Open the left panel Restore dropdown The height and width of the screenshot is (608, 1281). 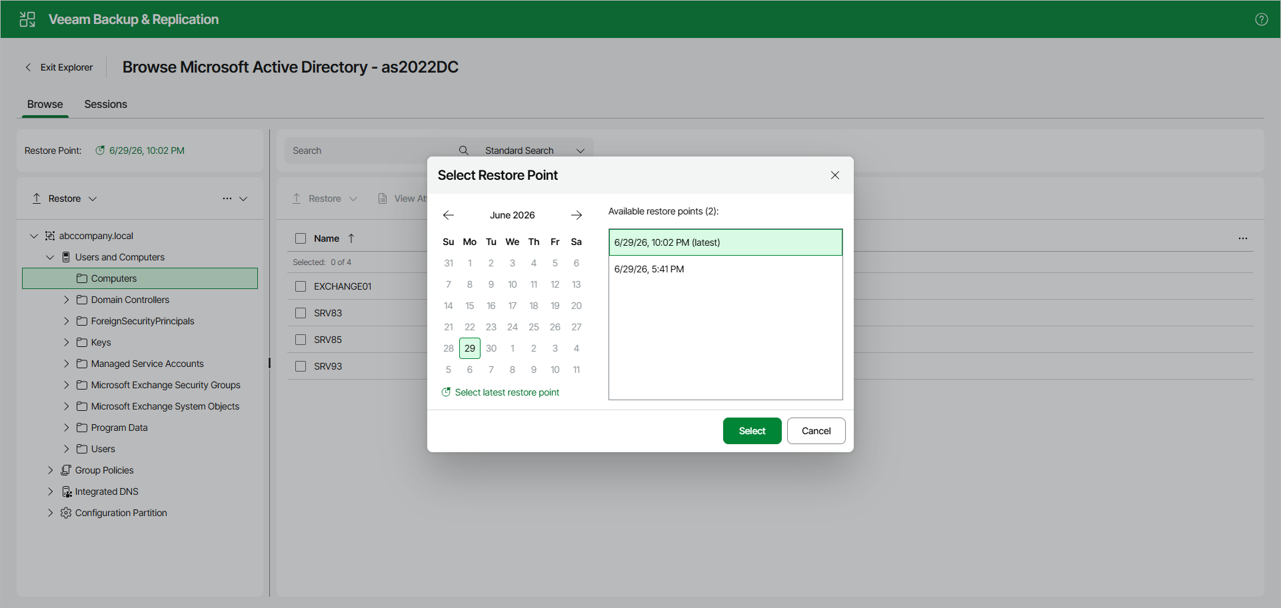click(x=93, y=198)
